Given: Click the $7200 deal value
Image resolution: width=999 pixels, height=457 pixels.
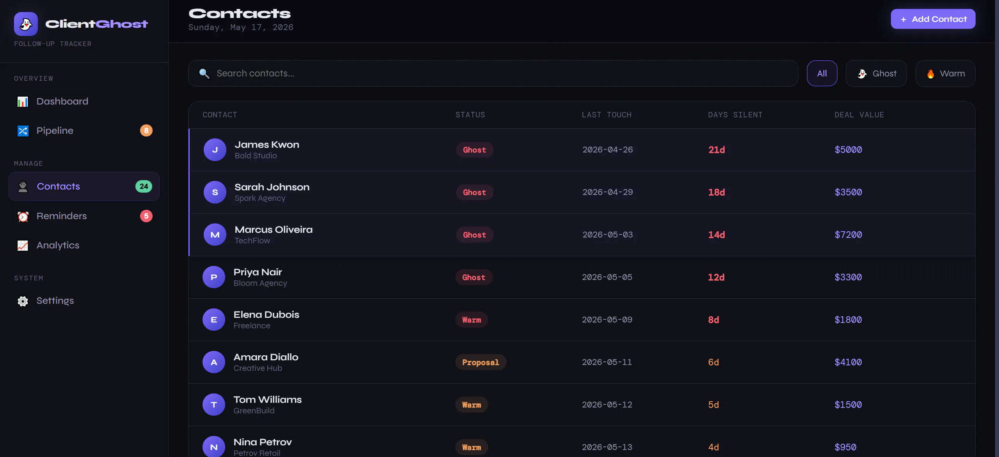Looking at the screenshot, I should click(x=848, y=235).
